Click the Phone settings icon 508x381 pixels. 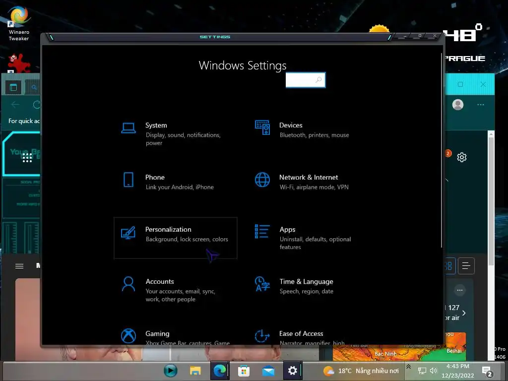128,180
